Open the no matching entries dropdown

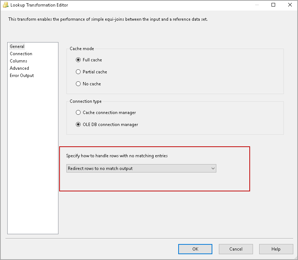pos(141,168)
